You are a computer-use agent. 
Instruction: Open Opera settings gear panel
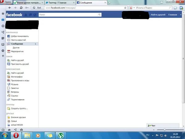(3, 26)
